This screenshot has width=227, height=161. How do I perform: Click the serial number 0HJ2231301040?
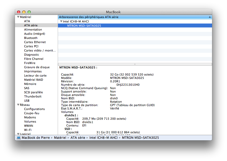pyautogui.click(x=128, y=85)
